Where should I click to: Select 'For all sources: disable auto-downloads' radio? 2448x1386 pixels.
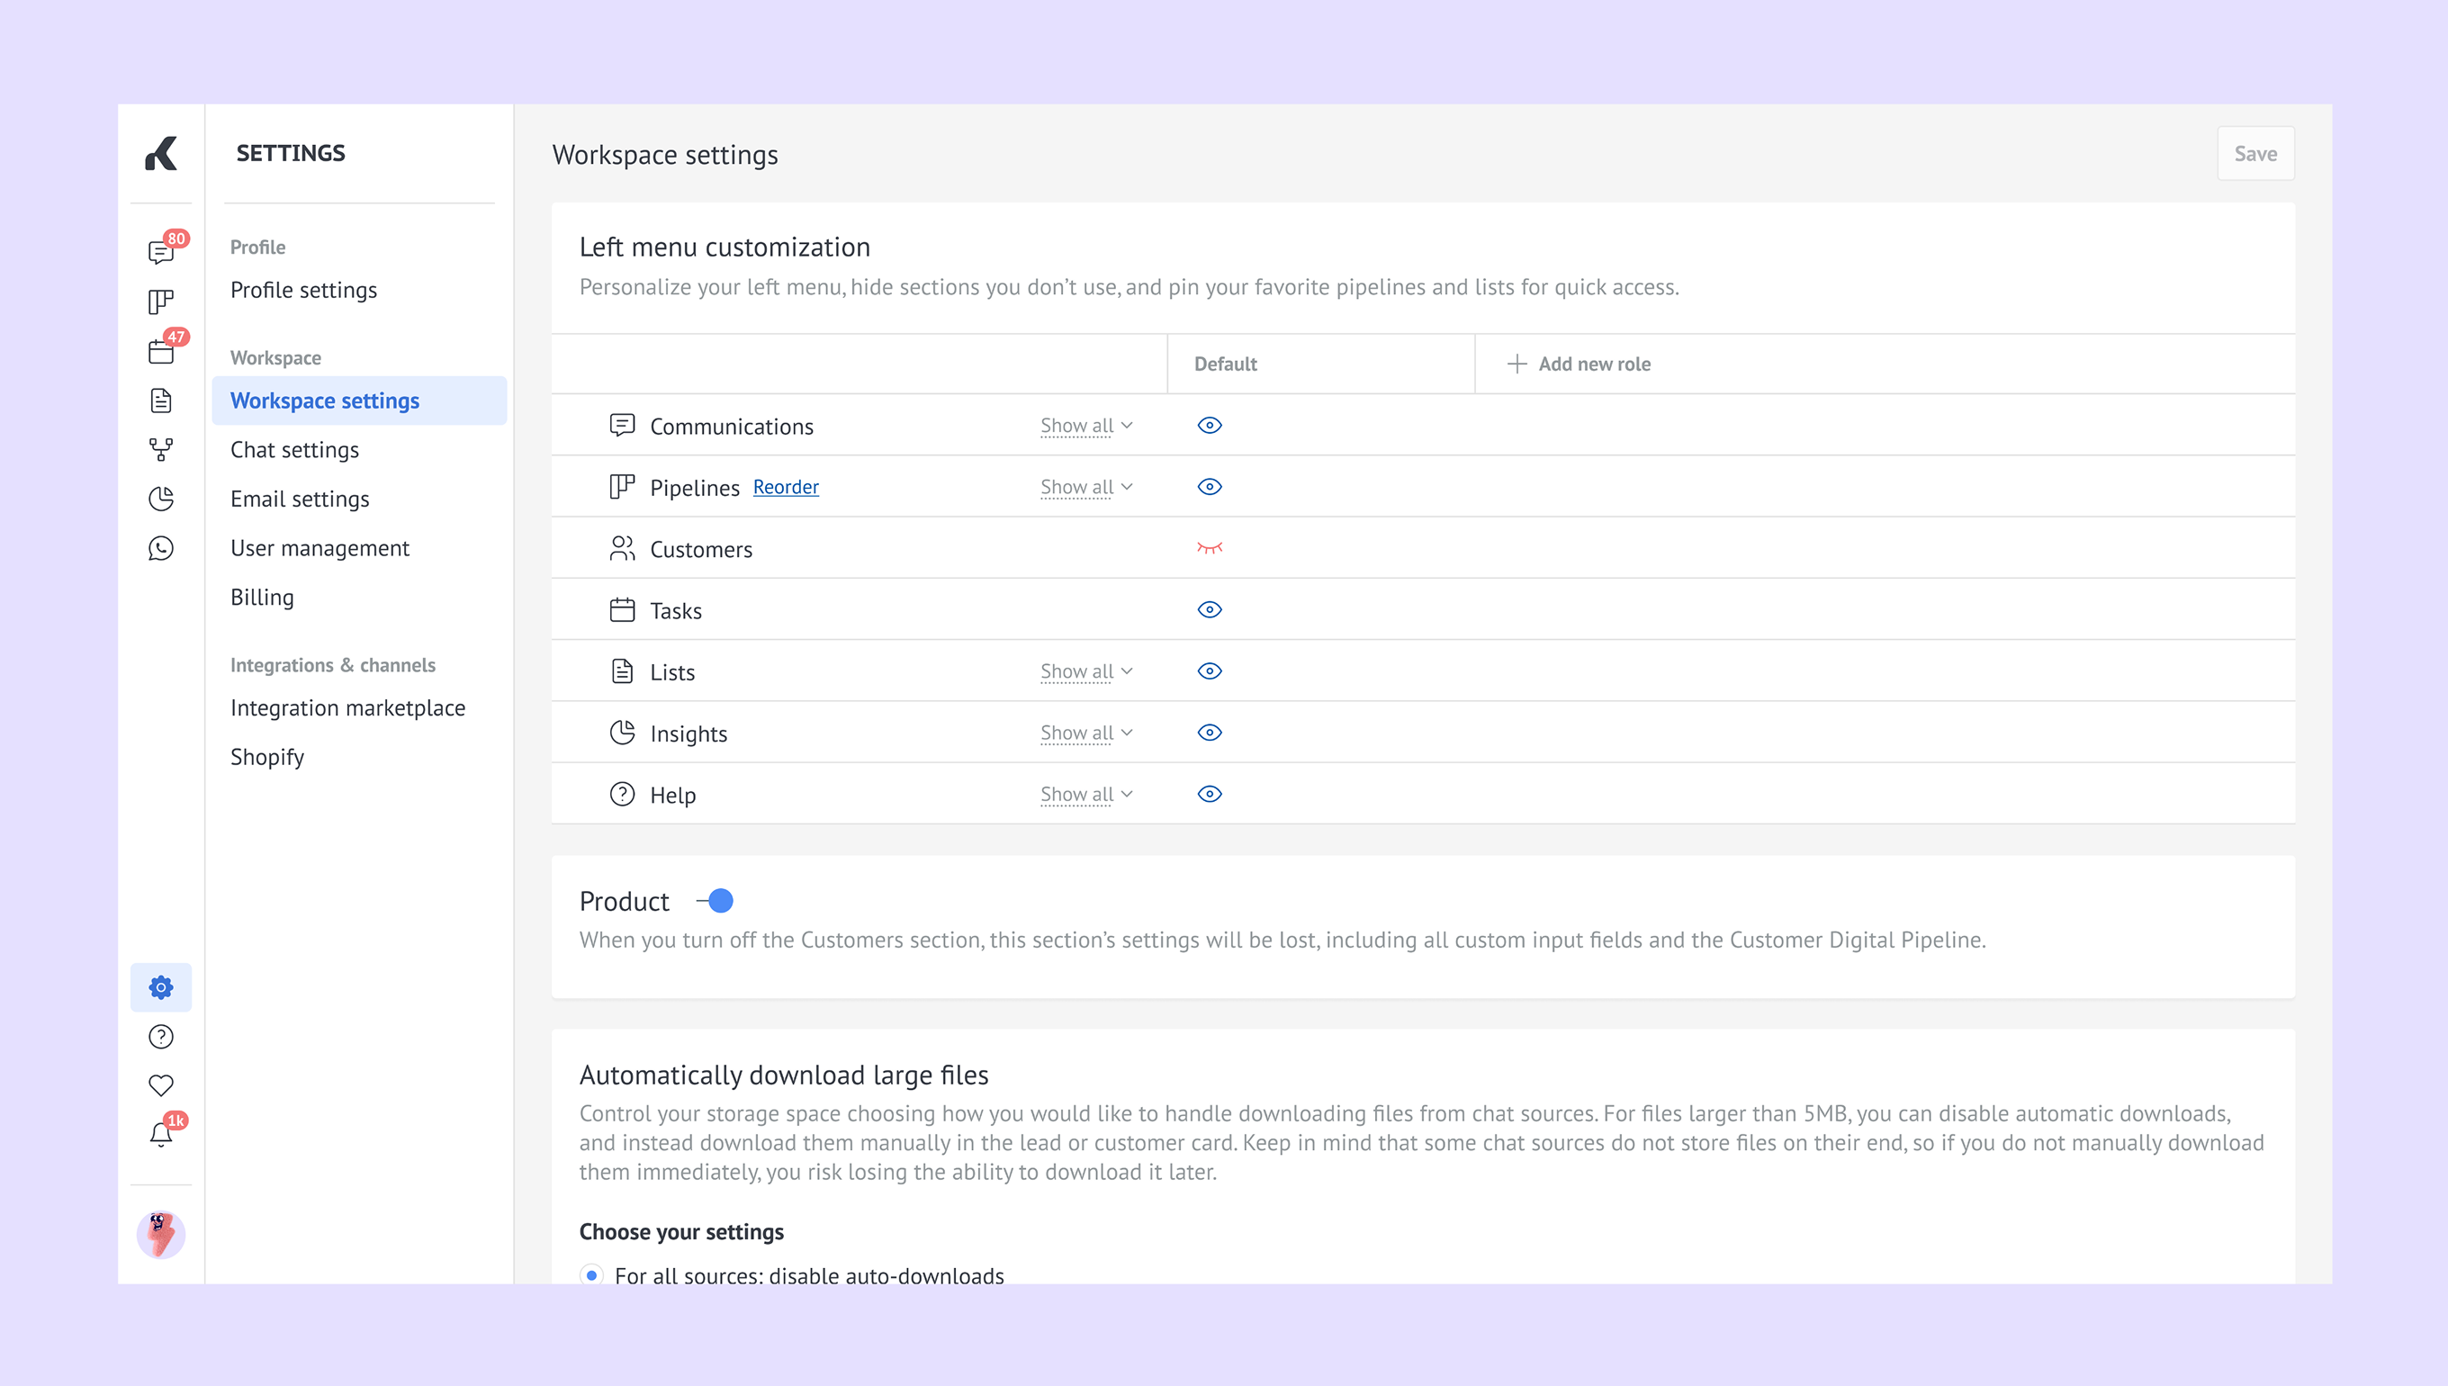point(592,1274)
